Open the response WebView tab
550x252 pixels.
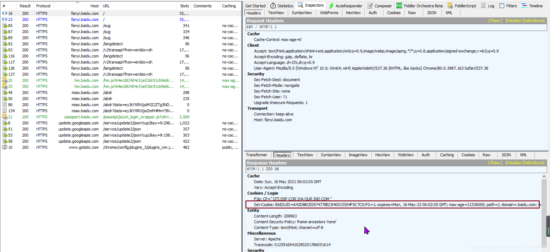[x=406, y=155]
